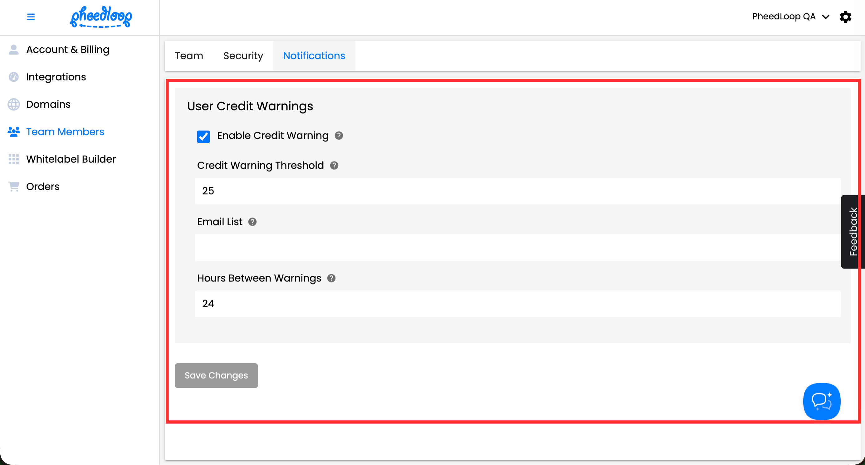Image resolution: width=865 pixels, height=465 pixels.
Task: Uncheck the Enable Credit Warning checkbox
Action: [x=203, y=137]
